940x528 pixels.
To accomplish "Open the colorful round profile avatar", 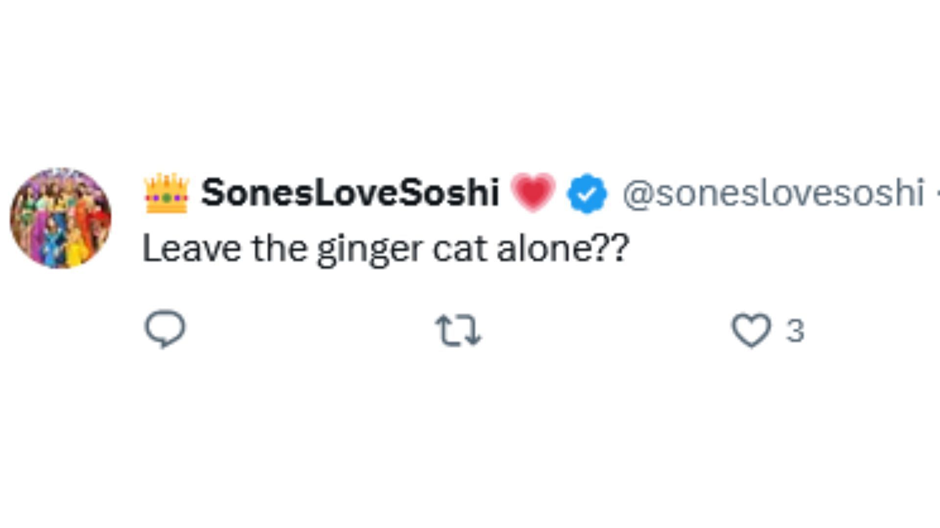I will point(61,218).
